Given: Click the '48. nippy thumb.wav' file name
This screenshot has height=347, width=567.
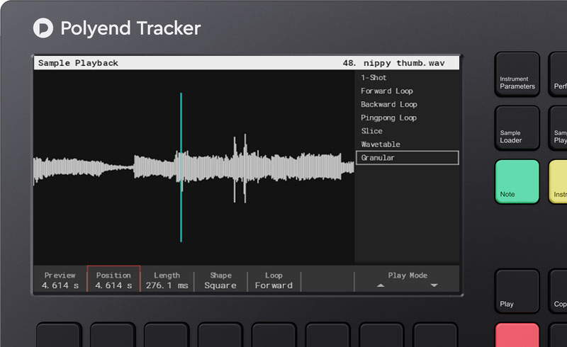Looking at the screenshot, I should coord(394,63).
